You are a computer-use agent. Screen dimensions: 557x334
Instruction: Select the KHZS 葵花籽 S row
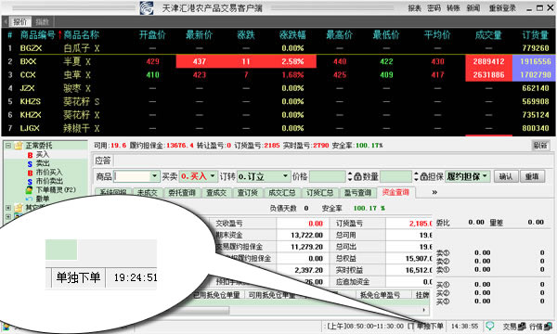click(x=278, y=101)
